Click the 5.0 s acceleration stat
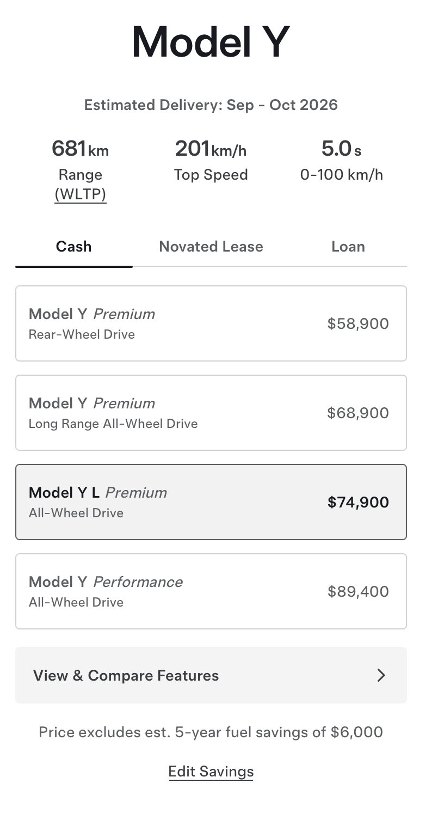Image resolution: width=444 pixels, height=832 pixels. 341,149
